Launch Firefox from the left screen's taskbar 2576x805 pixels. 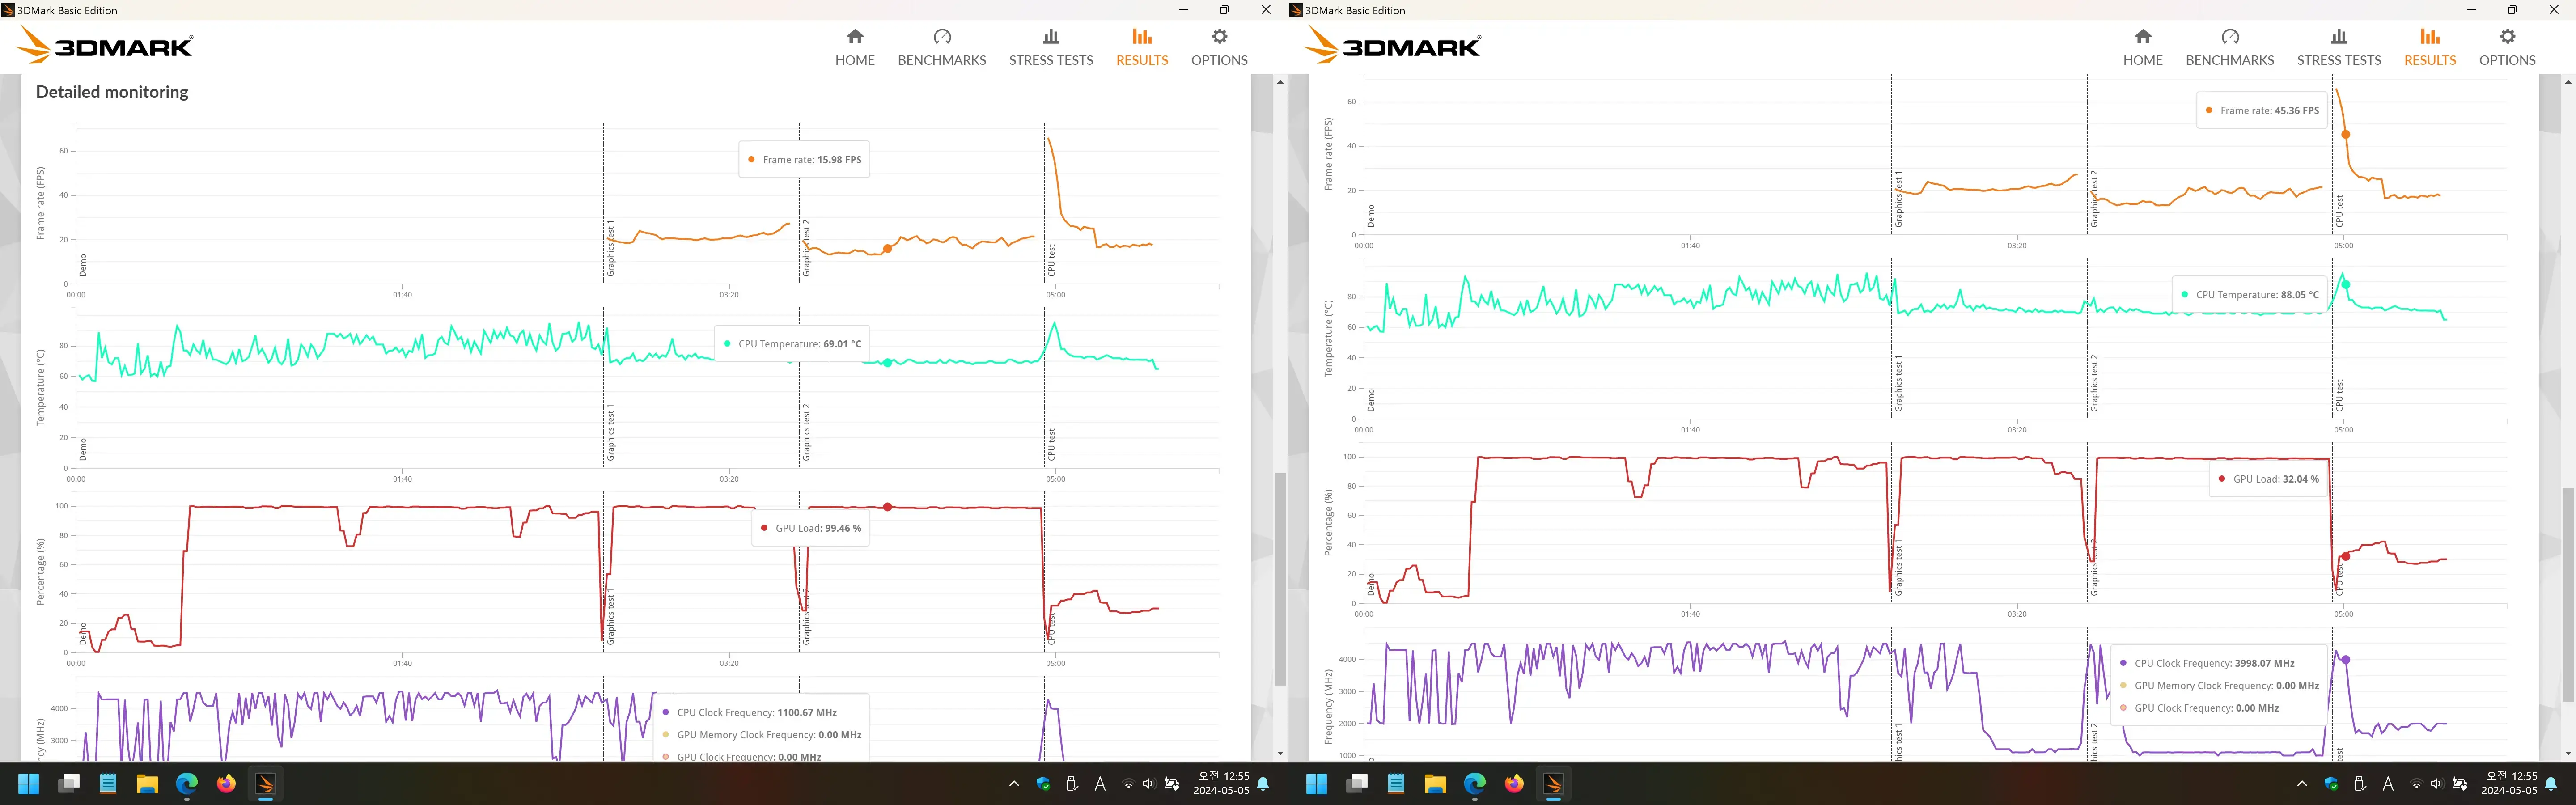point(226,784)
